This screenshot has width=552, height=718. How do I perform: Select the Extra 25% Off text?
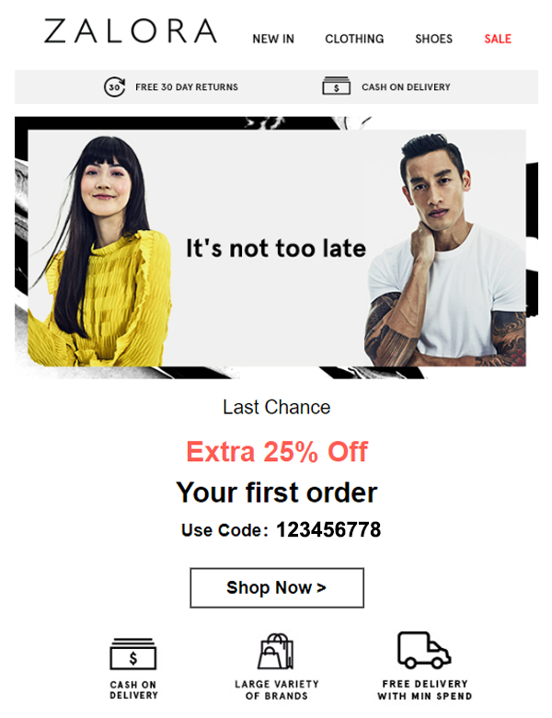[x=276, y=451]
